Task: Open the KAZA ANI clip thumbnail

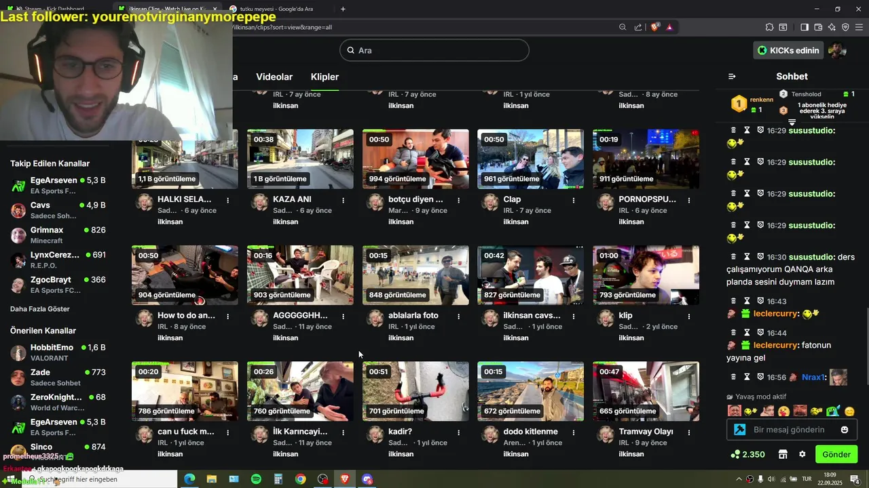Action: (300, 159)
